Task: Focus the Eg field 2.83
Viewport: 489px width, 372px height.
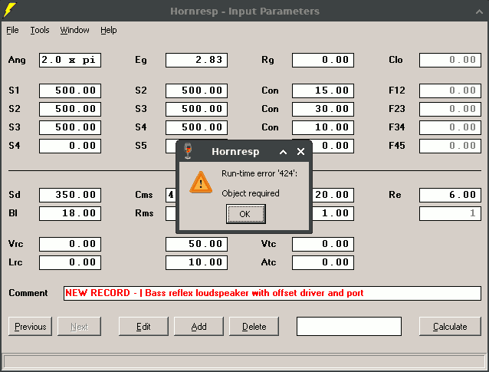Action: [196, 60]
